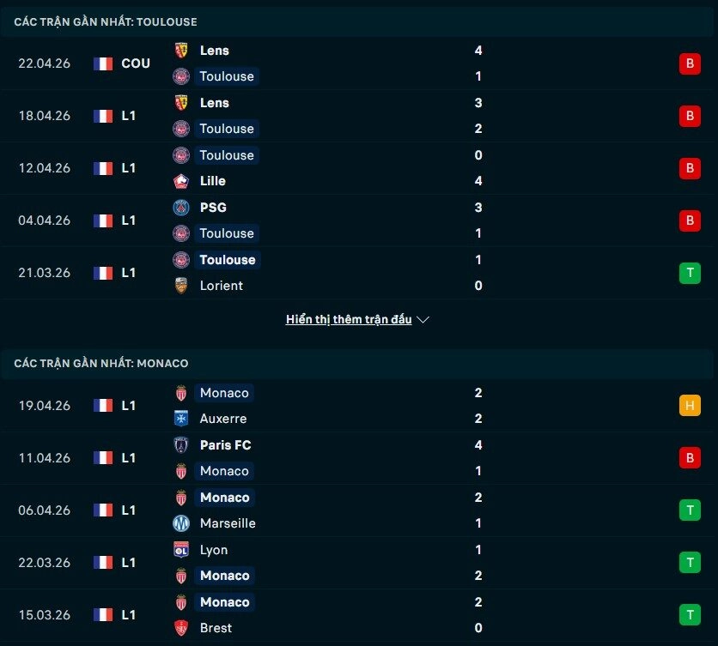718x646 pixels.
Task: Click the Marseille club crest icon
Action: coord(181,523)
